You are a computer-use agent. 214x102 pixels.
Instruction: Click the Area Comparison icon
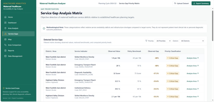click(5, 45)
